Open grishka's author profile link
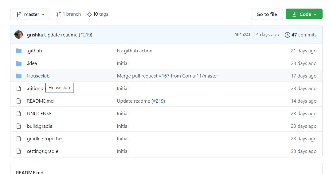 [x=35, y=35]
